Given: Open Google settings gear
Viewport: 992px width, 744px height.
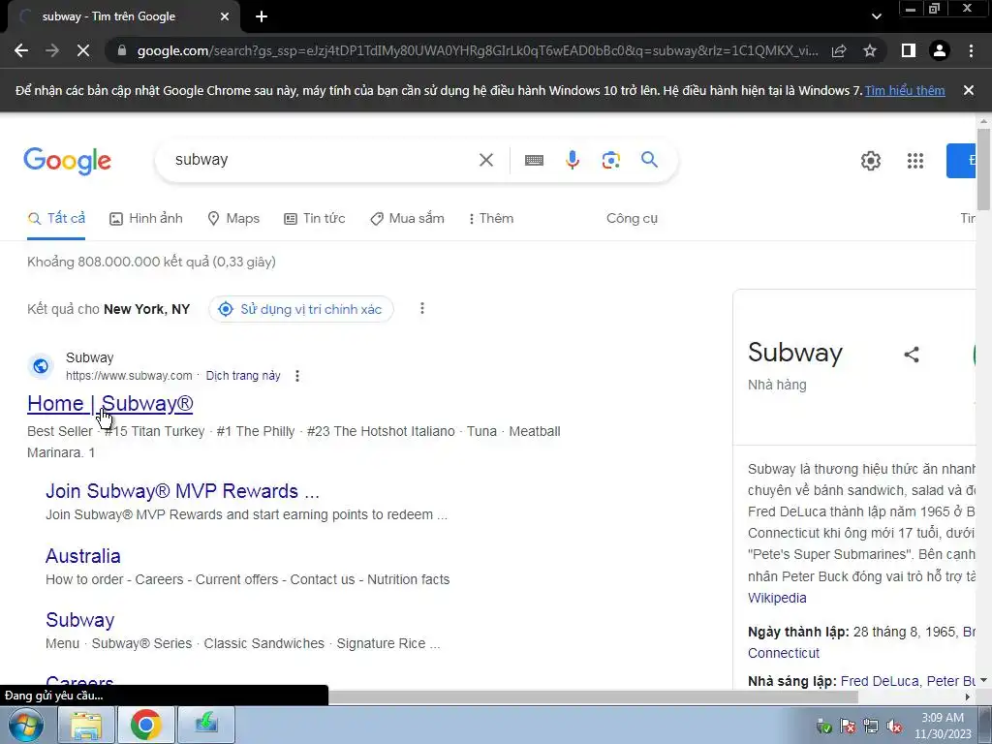Looking at the screenshot, I should tap(871, 161).
